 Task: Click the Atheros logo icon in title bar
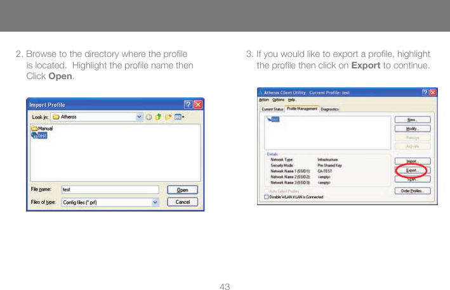coord(261,92)
